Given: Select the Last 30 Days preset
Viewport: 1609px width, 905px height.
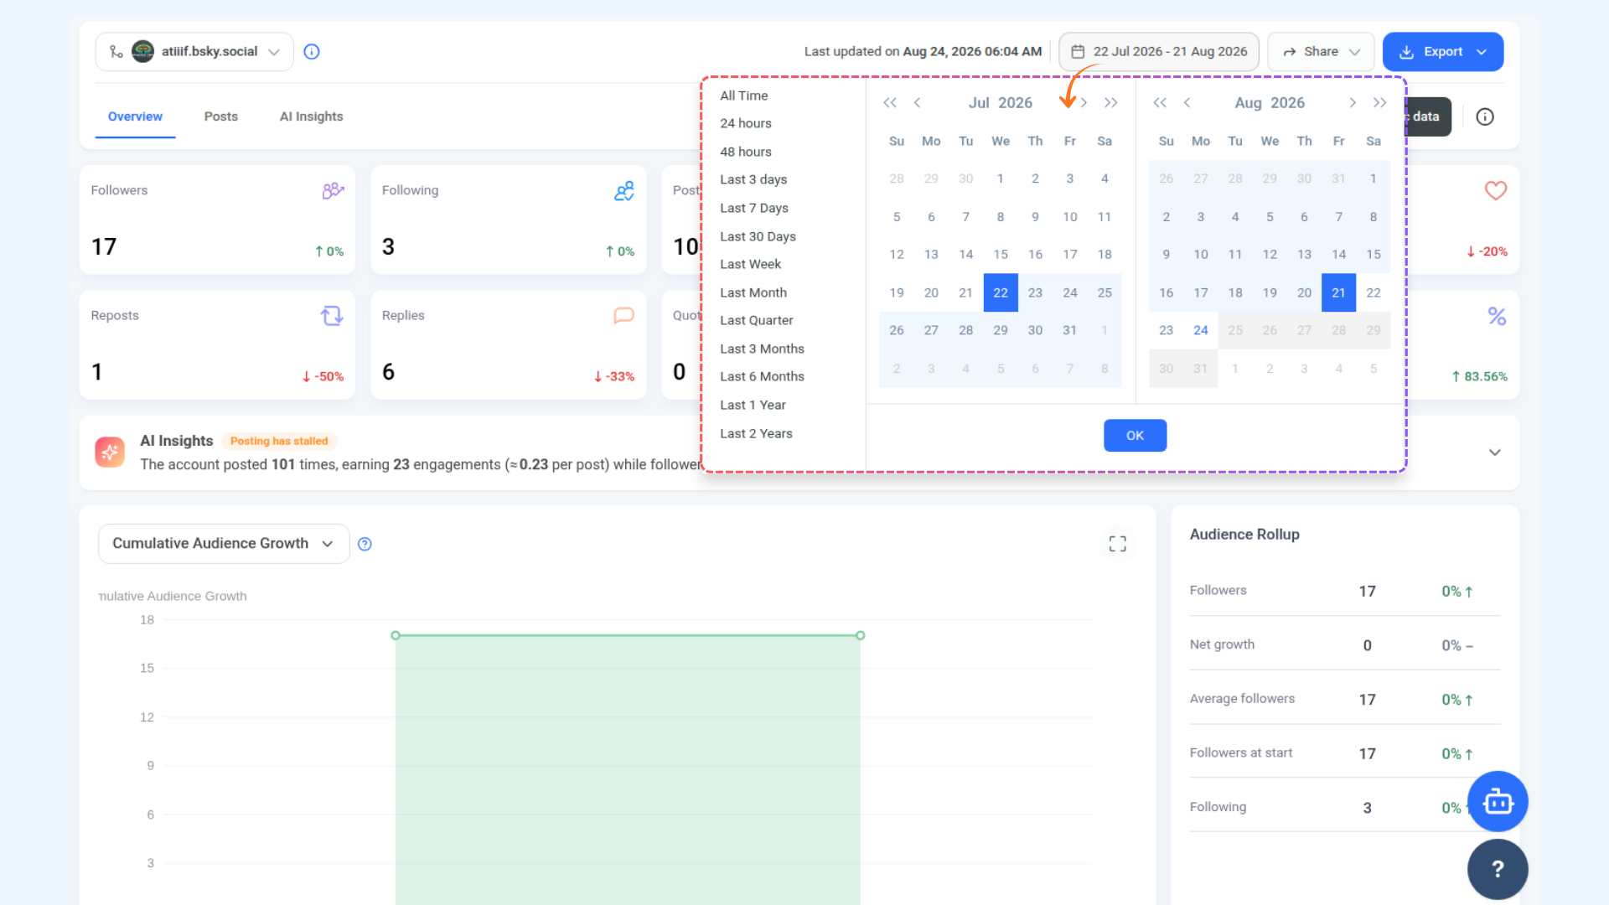Looking at the screenshot, I should click(758, 236).
